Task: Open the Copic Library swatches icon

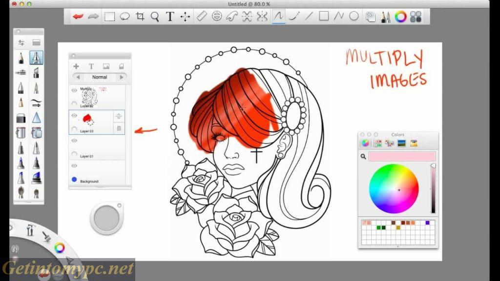Action: [x=416, y=17]
